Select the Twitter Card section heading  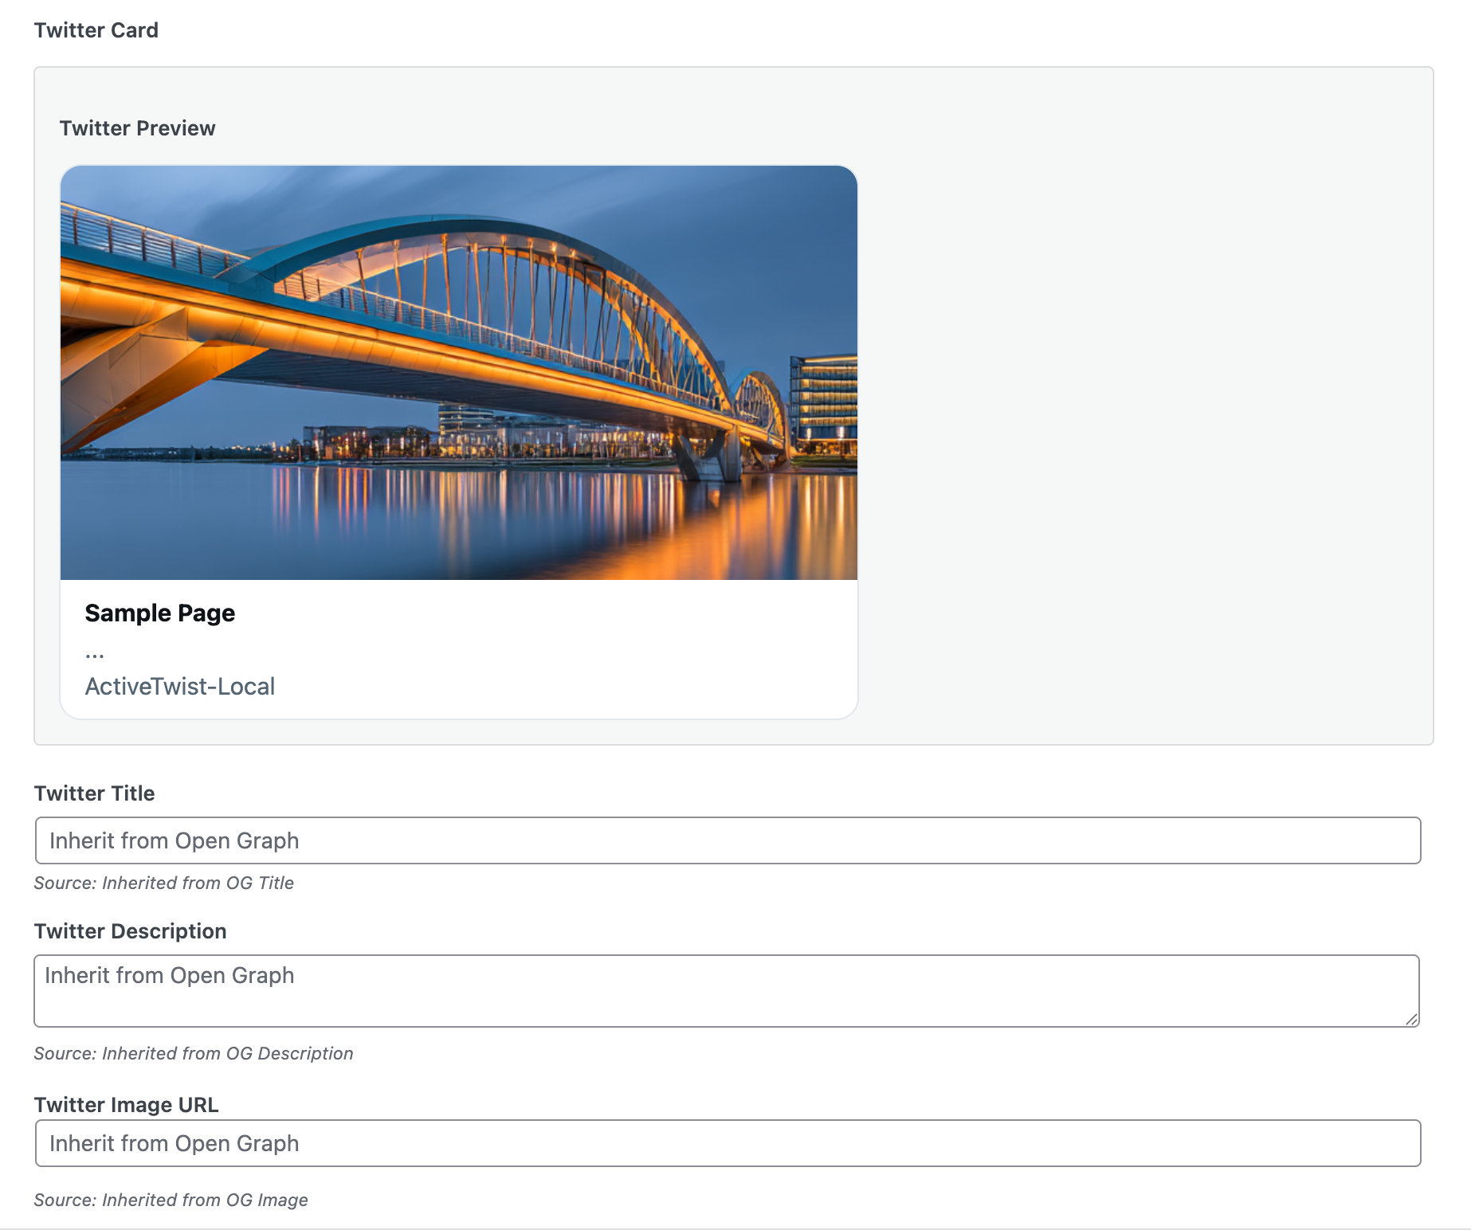(x=96, y=30)
